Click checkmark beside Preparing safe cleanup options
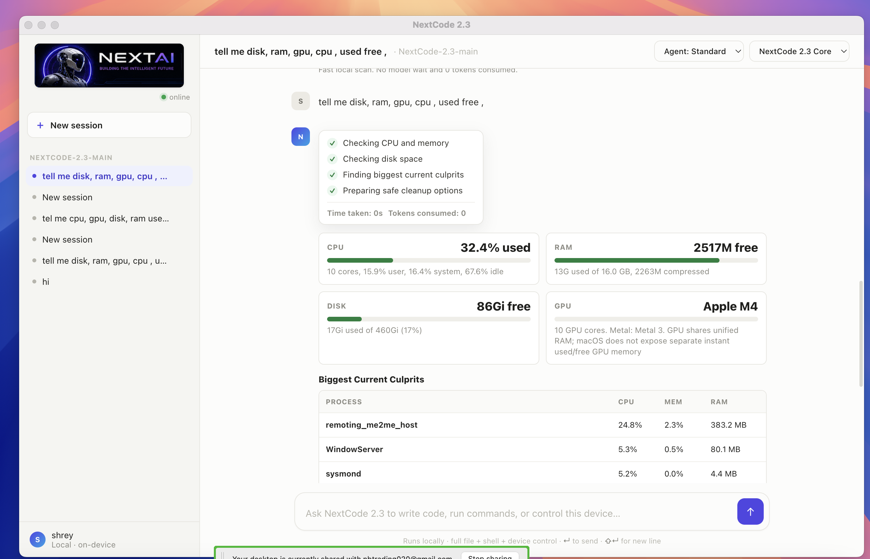This screenshot has width=870, height=559. (332, 191)
